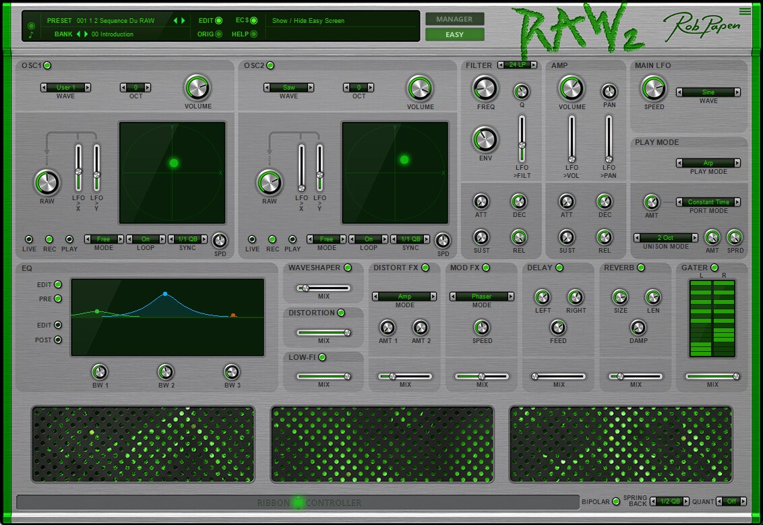Click the OSC2 Volume knob
The width and height of the screenshot is (763, 525).
tap(419, 88)
